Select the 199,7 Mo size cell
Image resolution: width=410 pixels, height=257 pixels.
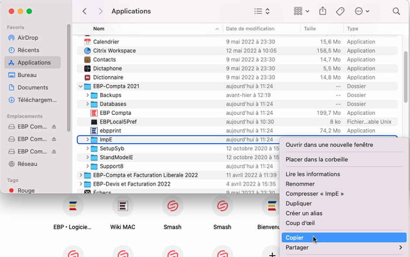(x=328, y=113)
